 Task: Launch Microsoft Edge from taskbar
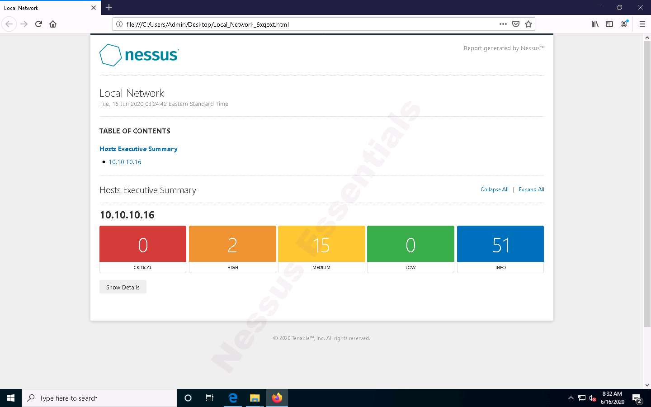click(233, 398)
